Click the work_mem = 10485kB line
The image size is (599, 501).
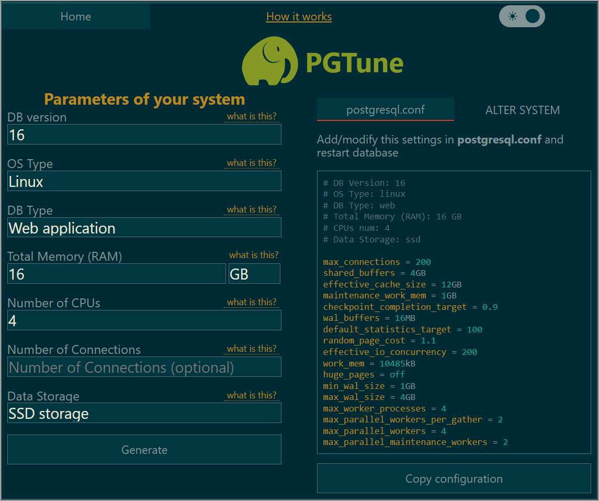tap(369, 363)
